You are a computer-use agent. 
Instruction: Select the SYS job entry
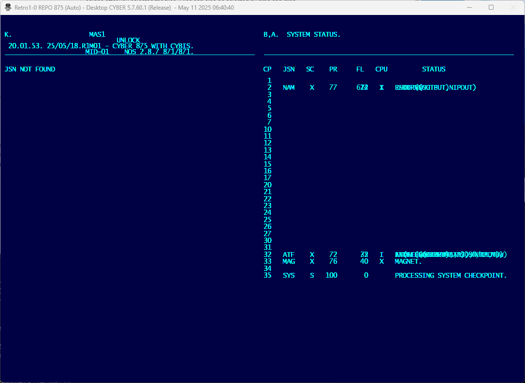point(289,276)
